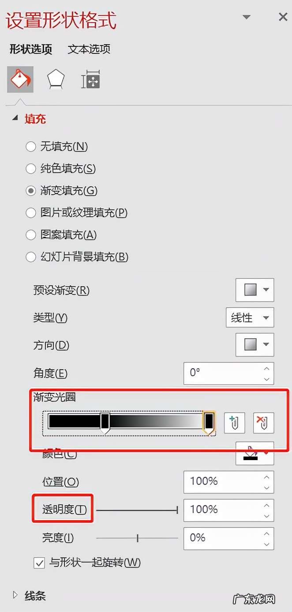Uncheck 与形状一起旋转 checkbox
Screen dimensions: 292x612
(x=39, y=563)
